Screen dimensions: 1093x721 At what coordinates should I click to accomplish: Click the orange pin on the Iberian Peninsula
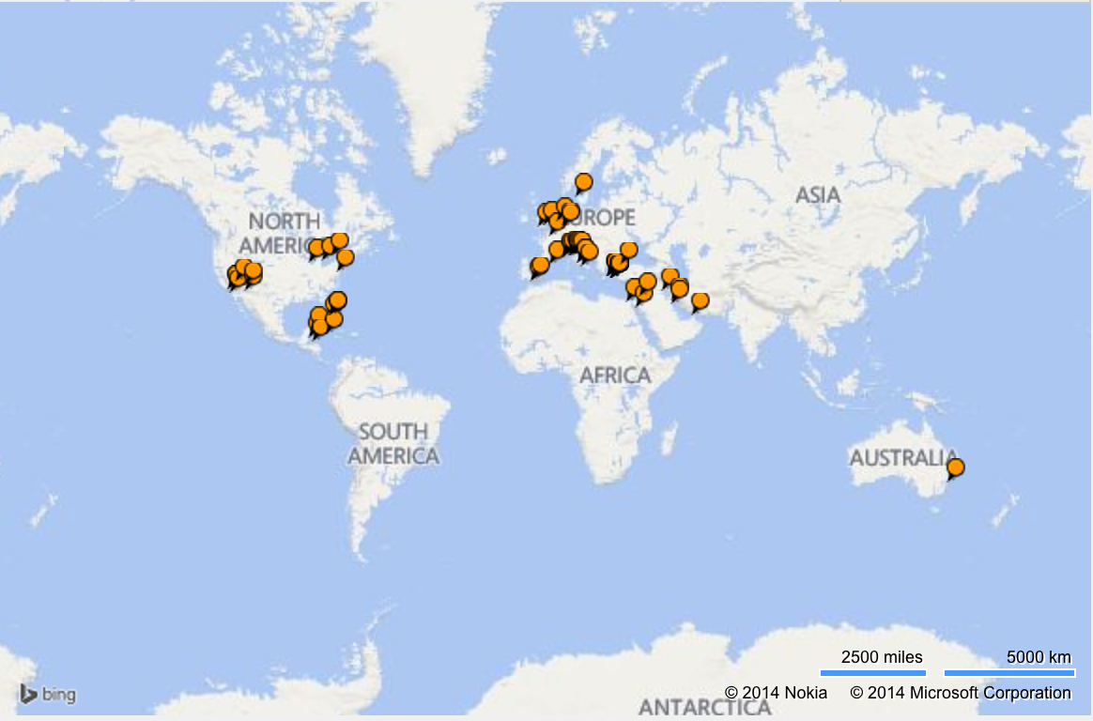tap(540, 267)
